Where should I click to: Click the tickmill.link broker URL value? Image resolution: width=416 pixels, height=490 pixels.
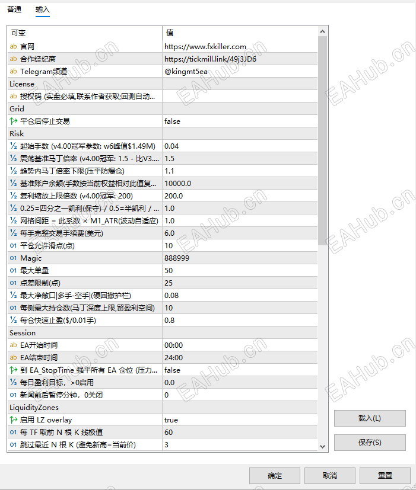[240, 59]
